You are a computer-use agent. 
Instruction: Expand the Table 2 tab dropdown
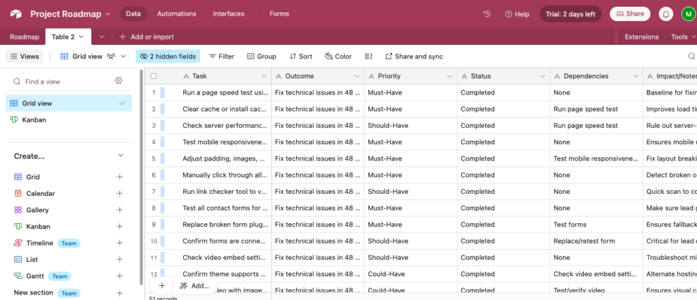(82, 37)
